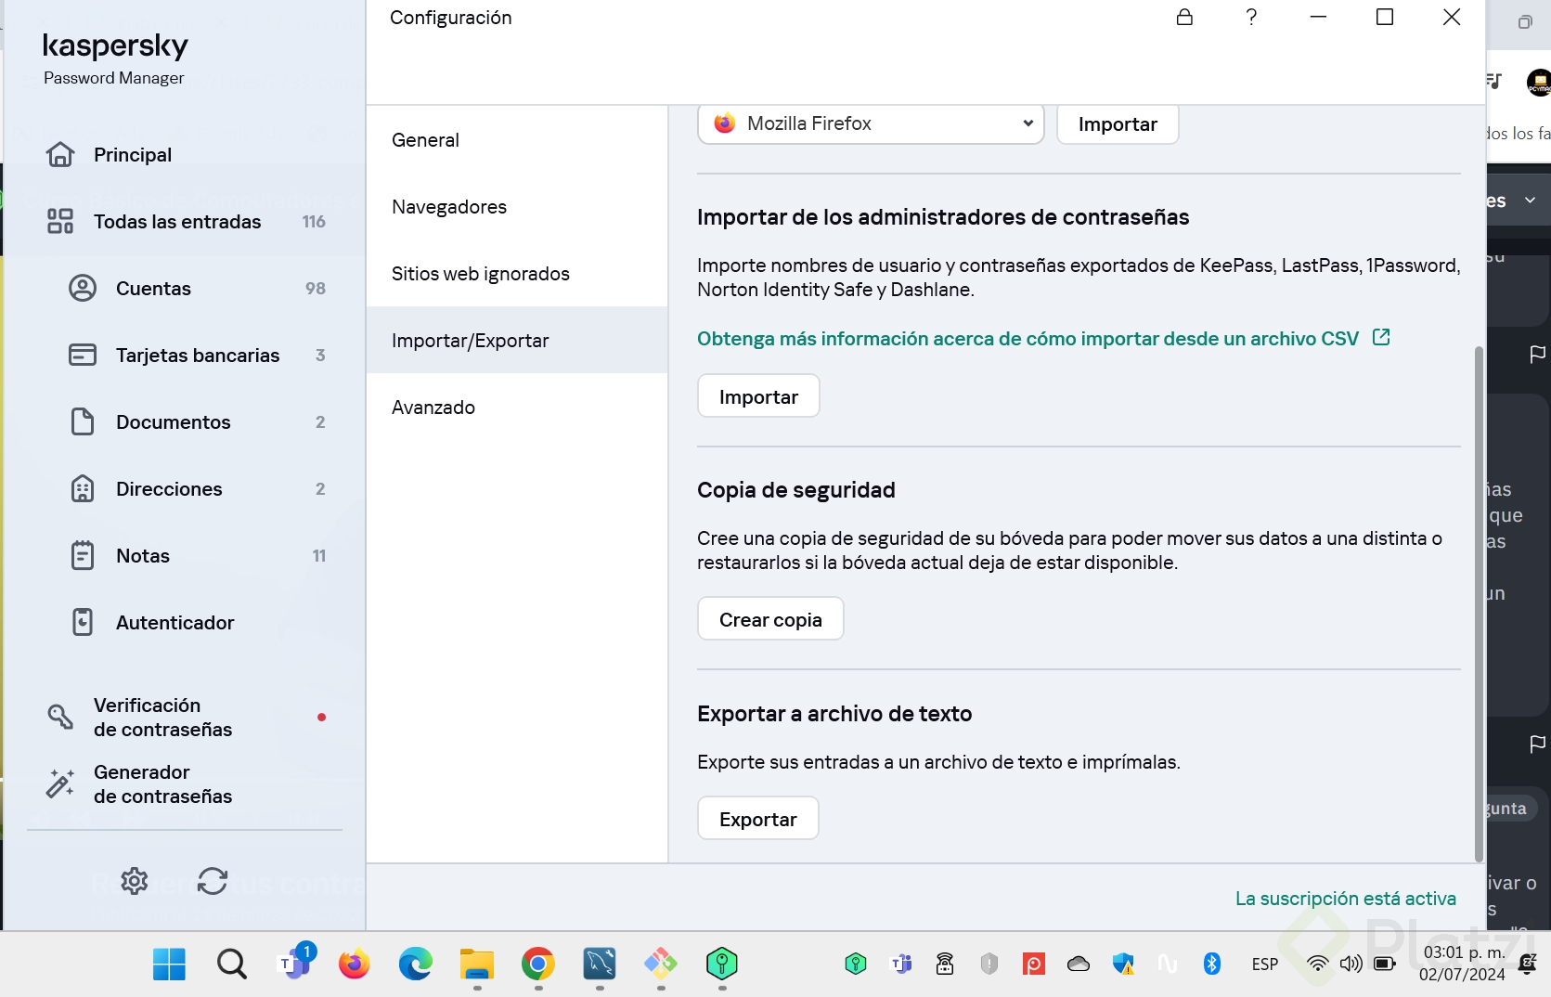Click the battery tray icon
Screen dimensions: 1551x997
(x=1385, y=964)
